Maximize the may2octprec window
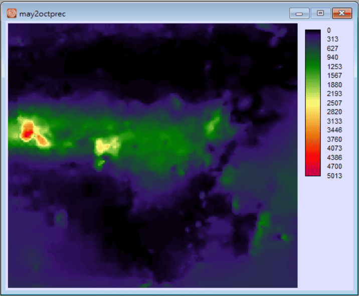 (x=320, y=13)
